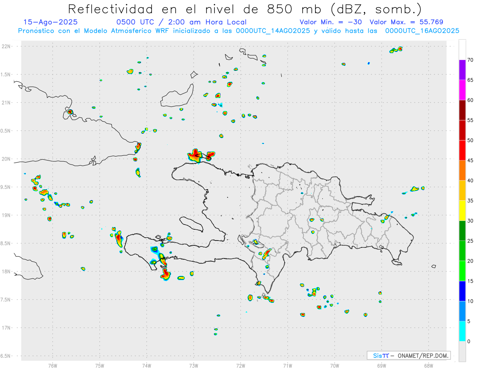Click the longitude axis label '72W'
The width and height of the screenshot is (481, 371).
pyautogui.click(x=240, y=366)
